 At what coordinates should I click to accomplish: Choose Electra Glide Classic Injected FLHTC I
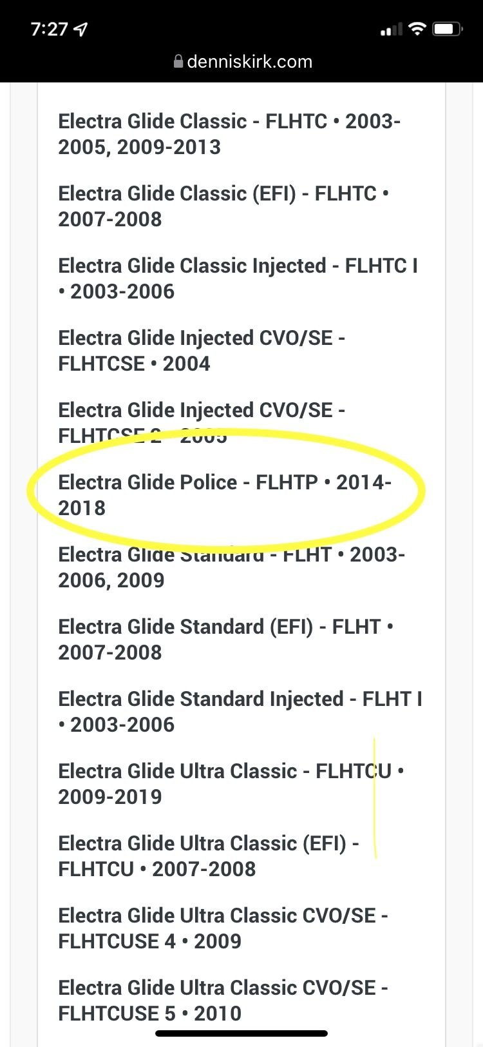click(237, 279)
